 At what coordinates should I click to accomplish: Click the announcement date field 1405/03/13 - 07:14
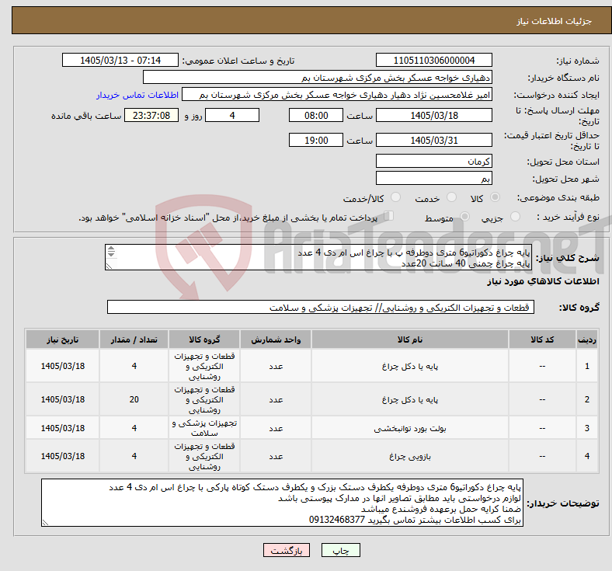point(120,60)
